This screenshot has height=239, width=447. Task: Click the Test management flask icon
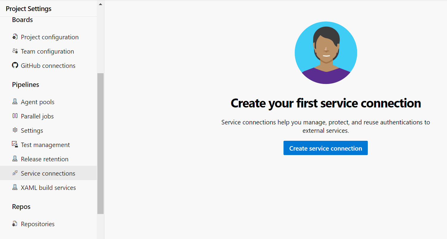pyautogui.click(x=15, y=145)
